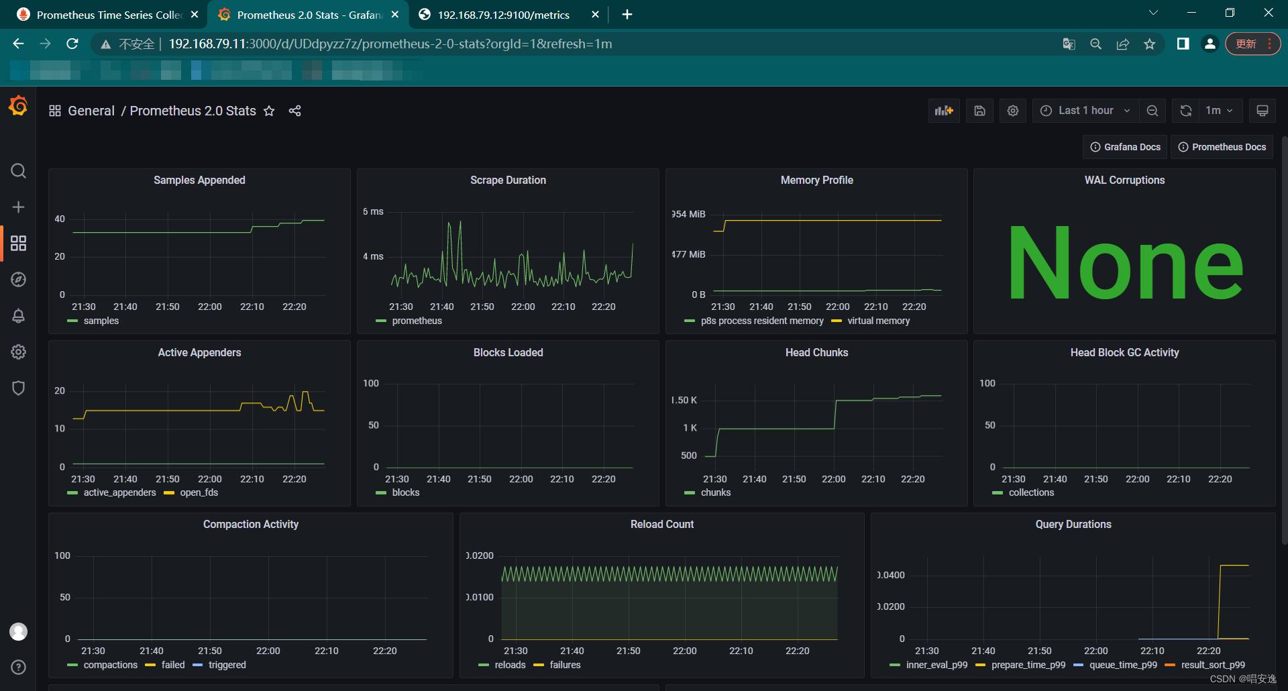Open the Compaction Activity panel title menu
The image size is (1288, 691).
251,524
